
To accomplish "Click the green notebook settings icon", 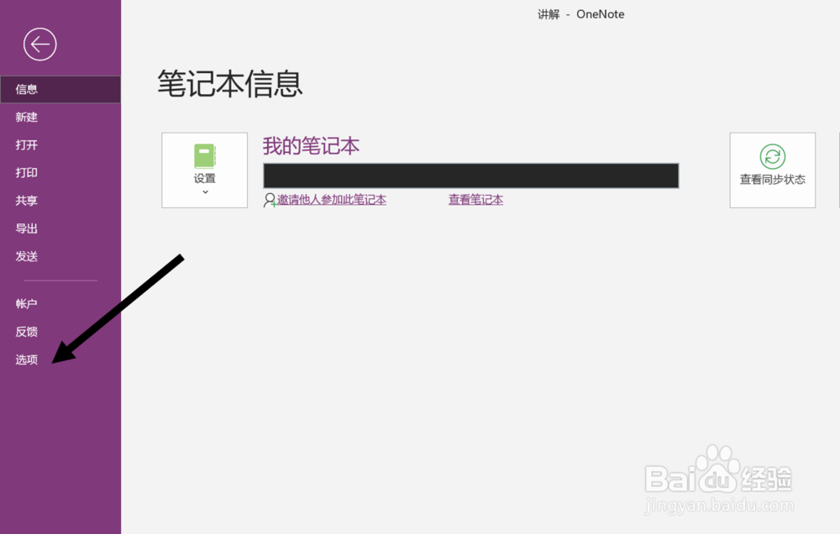I will point(205,156).
